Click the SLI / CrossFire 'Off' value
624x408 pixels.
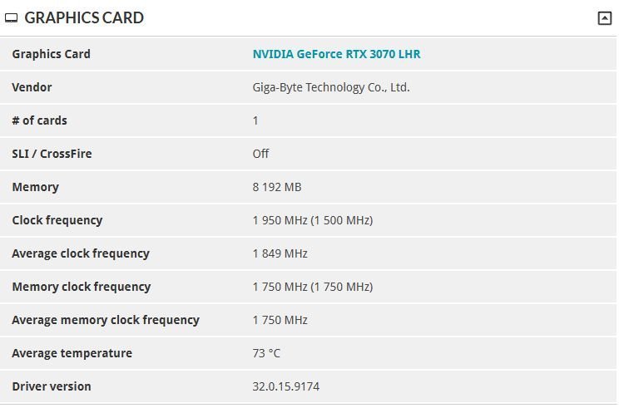click(x=260, y=154)
